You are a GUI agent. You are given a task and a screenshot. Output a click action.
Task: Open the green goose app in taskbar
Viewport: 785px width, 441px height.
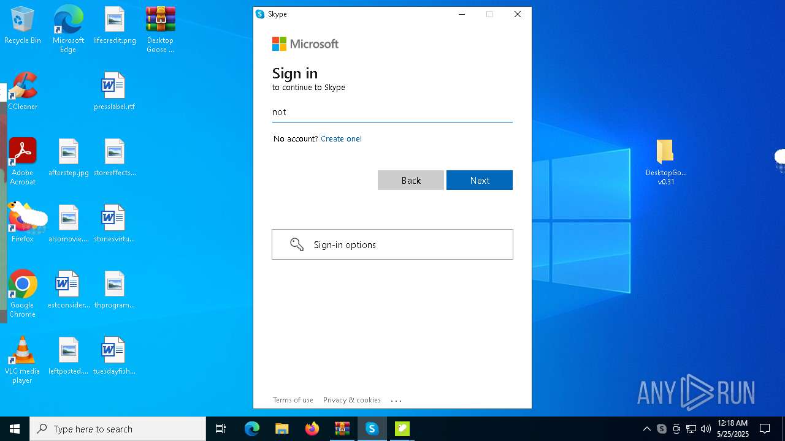pyautogui.click(x=402, y=429)
